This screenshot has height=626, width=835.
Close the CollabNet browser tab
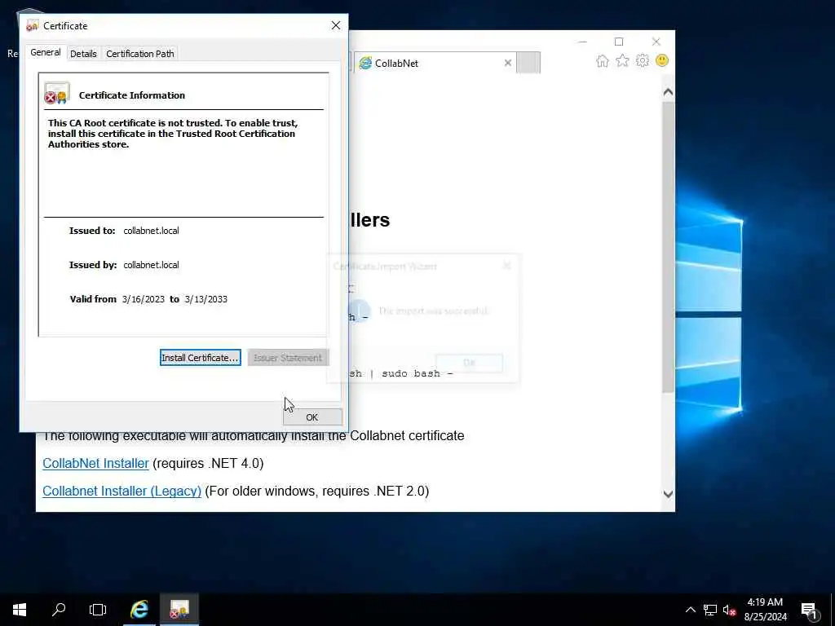click(x=507, y=63)
